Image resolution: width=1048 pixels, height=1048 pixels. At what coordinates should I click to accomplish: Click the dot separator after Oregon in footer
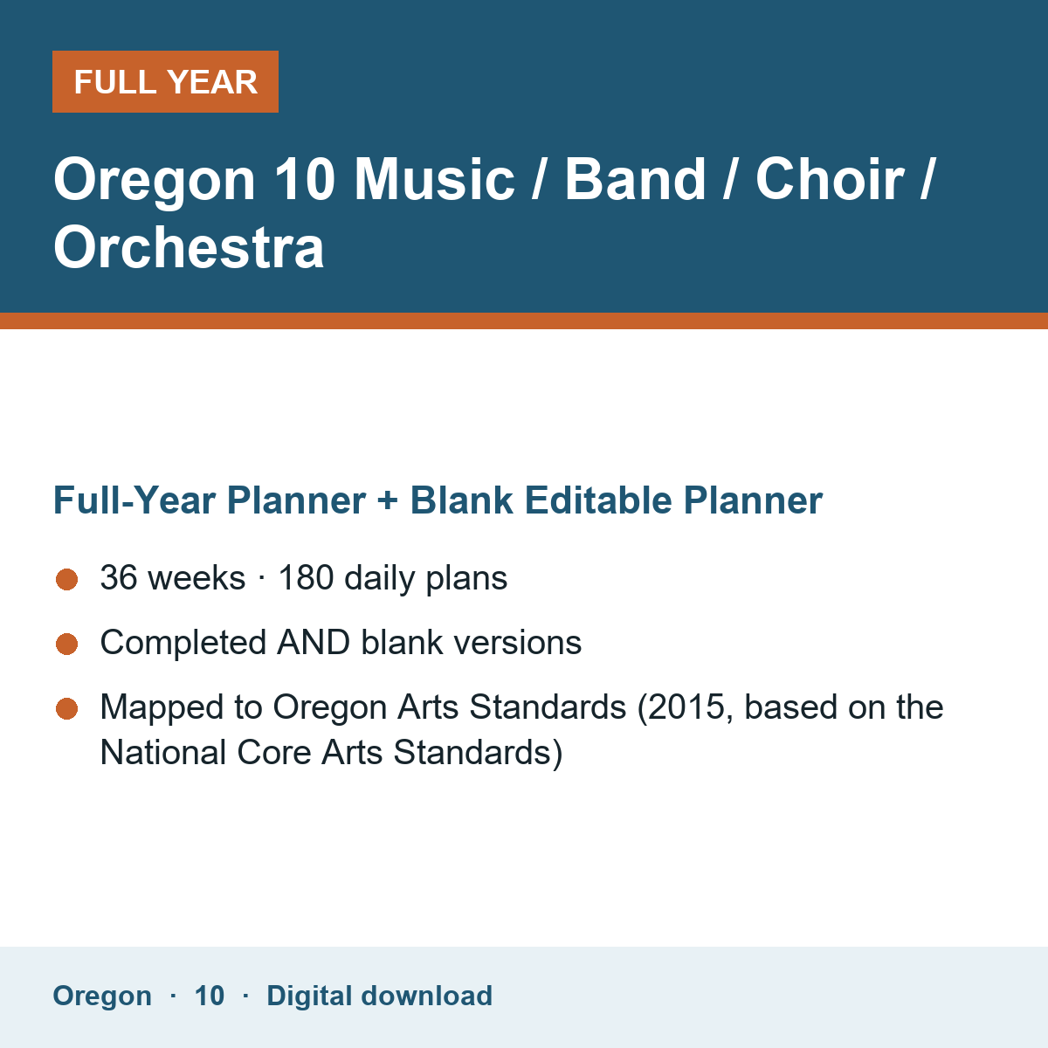click(173, 996)
